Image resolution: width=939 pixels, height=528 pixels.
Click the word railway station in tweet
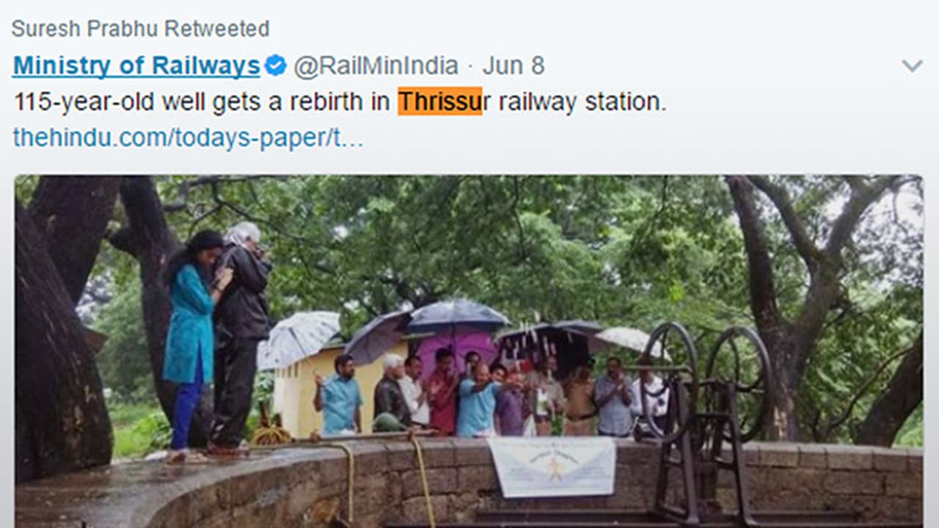(582, 101)
